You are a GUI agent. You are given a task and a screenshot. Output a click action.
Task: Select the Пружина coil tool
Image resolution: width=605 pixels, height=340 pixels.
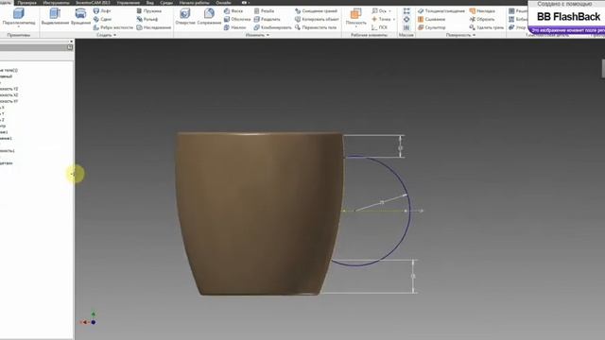coord(149,11)
